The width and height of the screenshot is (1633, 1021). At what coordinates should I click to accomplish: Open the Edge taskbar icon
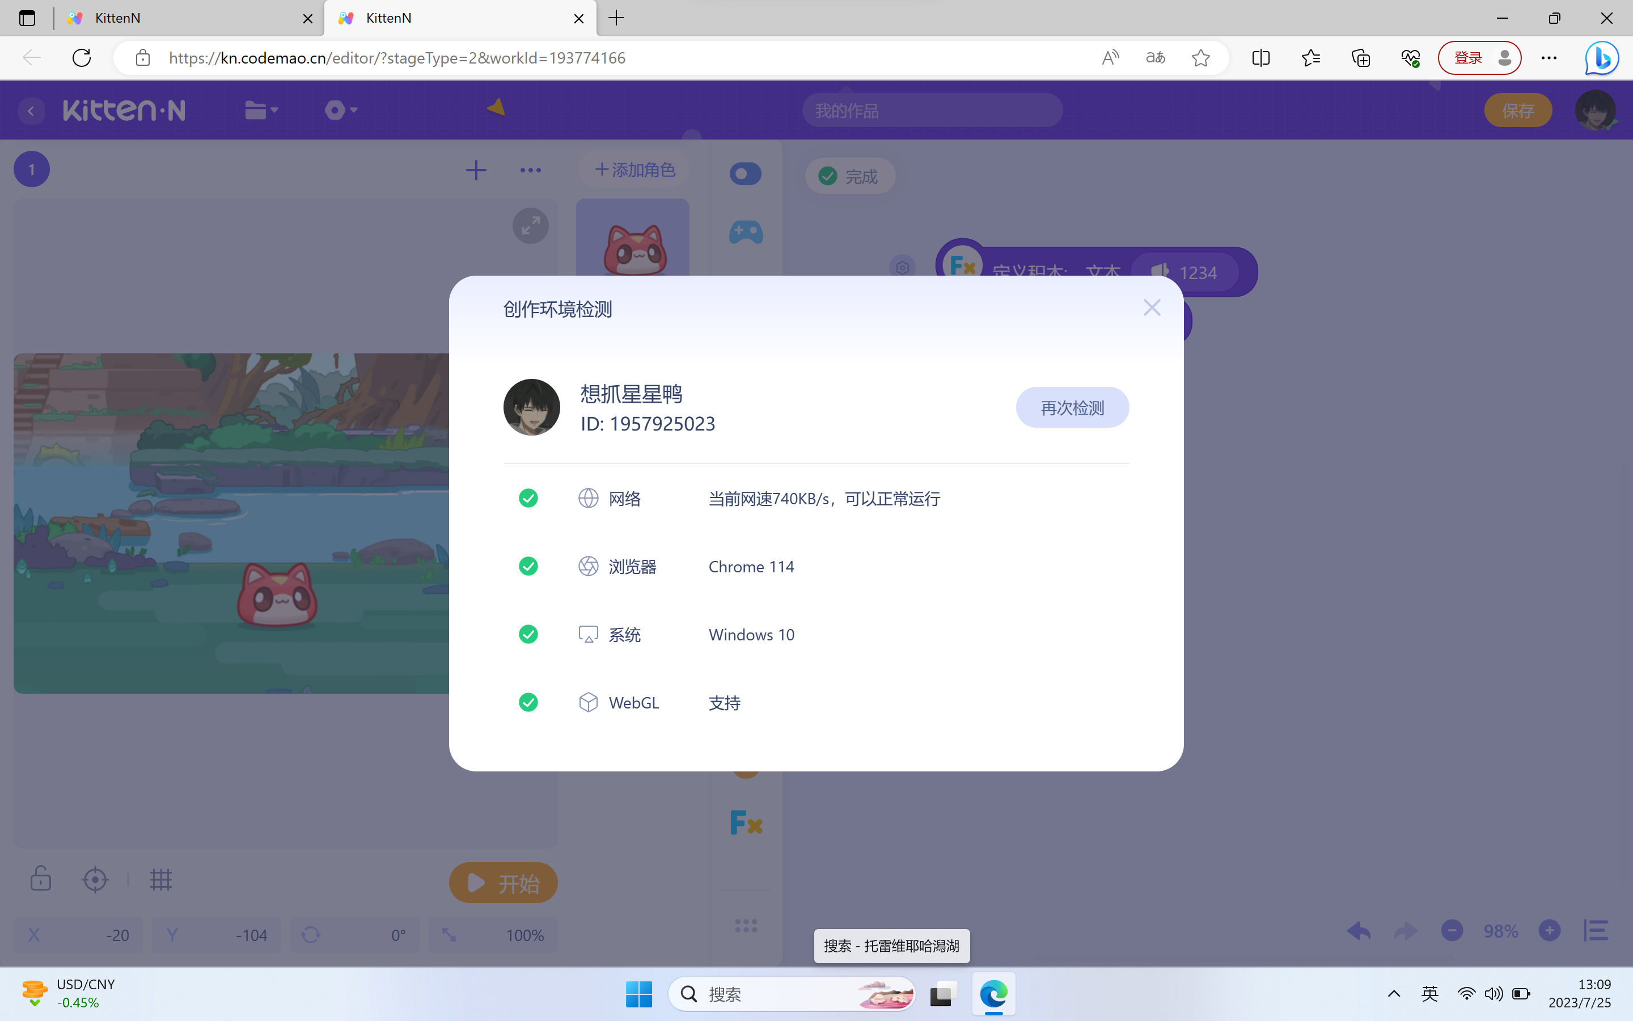click(x=993, y=994)
